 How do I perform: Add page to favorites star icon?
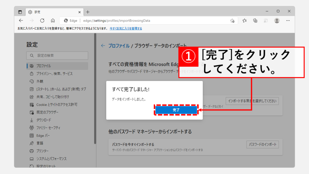point(232,21)
